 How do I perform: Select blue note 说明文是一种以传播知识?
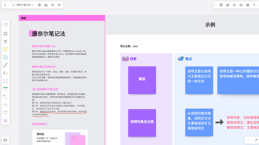(238, 80)
